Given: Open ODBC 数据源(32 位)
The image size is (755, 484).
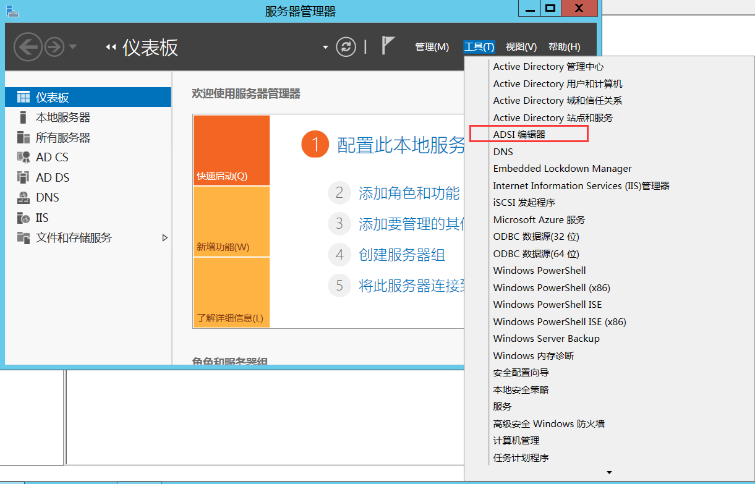Looking at the screenshot, I should (x=536, y=237).
